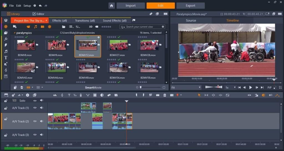Click the snapshot camera icon in timeline toolbar

[x=172, y=95]
